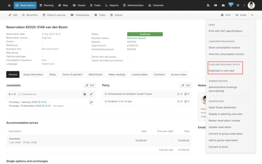The image size is (262, 164).
Task: Open the Meter readings tab
Action: [117, 75]
